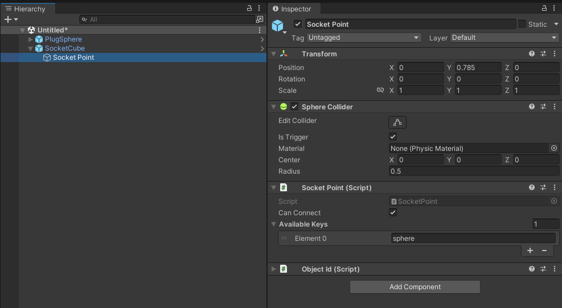This screenshot has width=562, height=308.
Task: Open the Physic Material object picker
Action: click(554, 148)
